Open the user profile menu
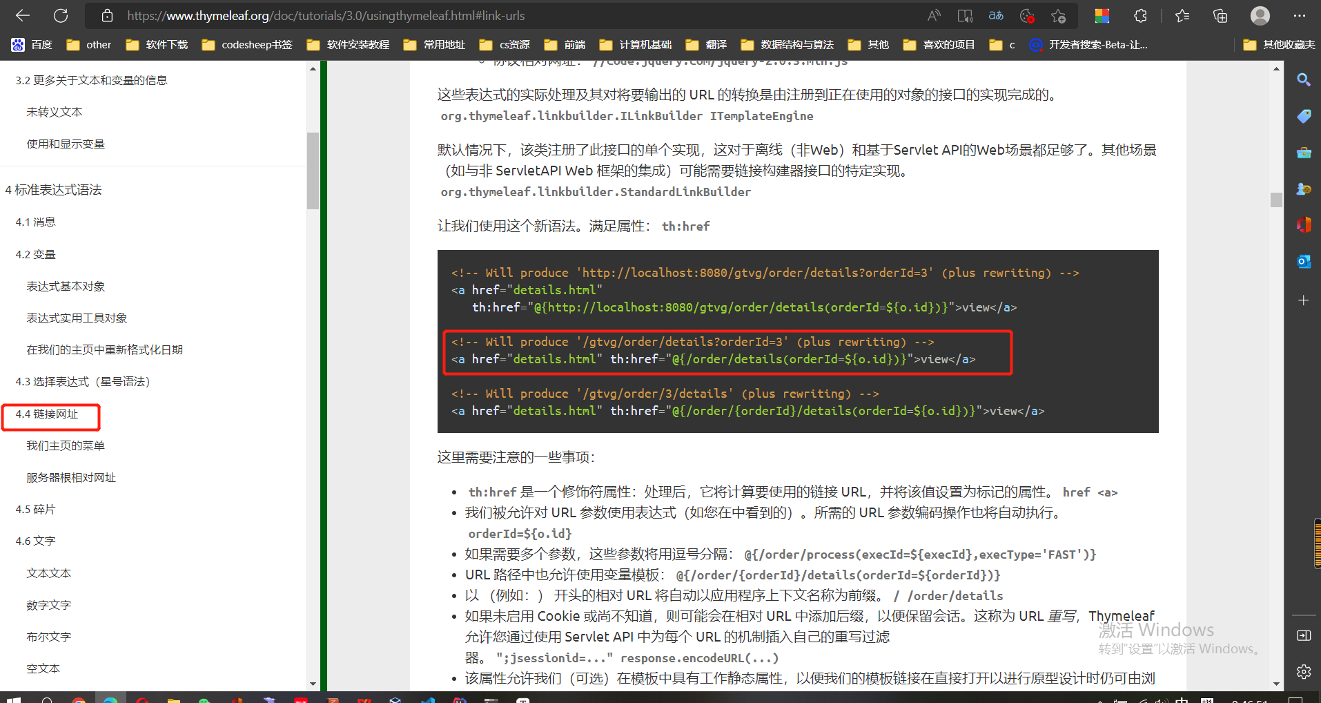 click(x=1260, y=15)
